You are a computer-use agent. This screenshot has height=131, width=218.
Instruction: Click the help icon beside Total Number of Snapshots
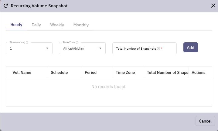point(158,48)
